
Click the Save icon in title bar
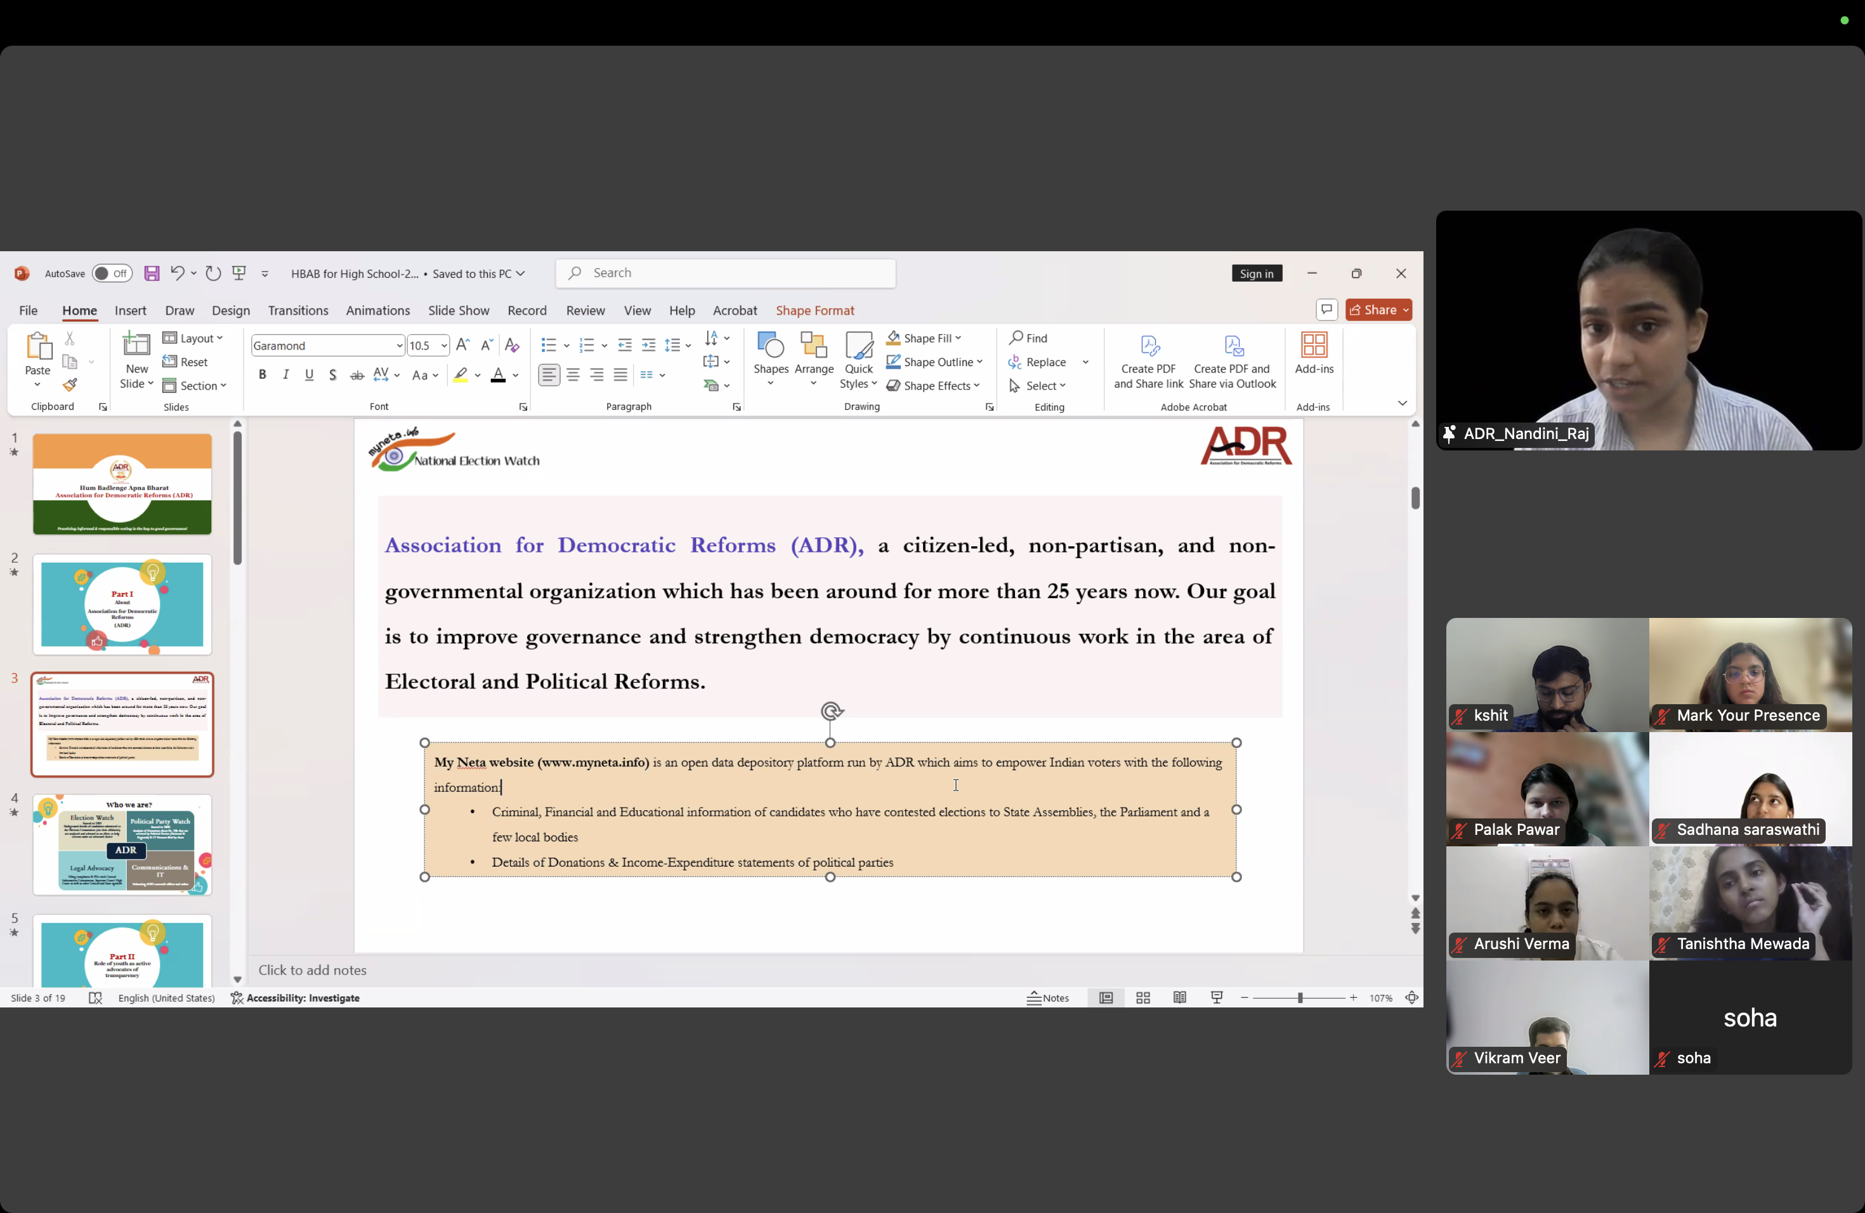[x=152, y=273]
